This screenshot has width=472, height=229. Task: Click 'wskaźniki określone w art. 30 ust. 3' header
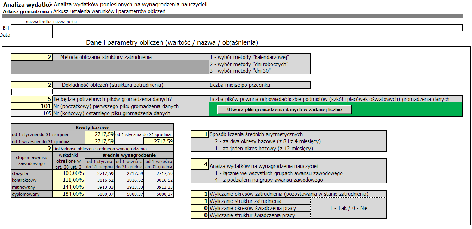68,161
